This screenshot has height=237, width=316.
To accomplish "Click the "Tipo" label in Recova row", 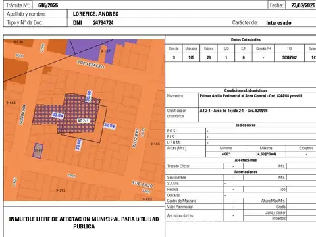I will click(282, 189).
